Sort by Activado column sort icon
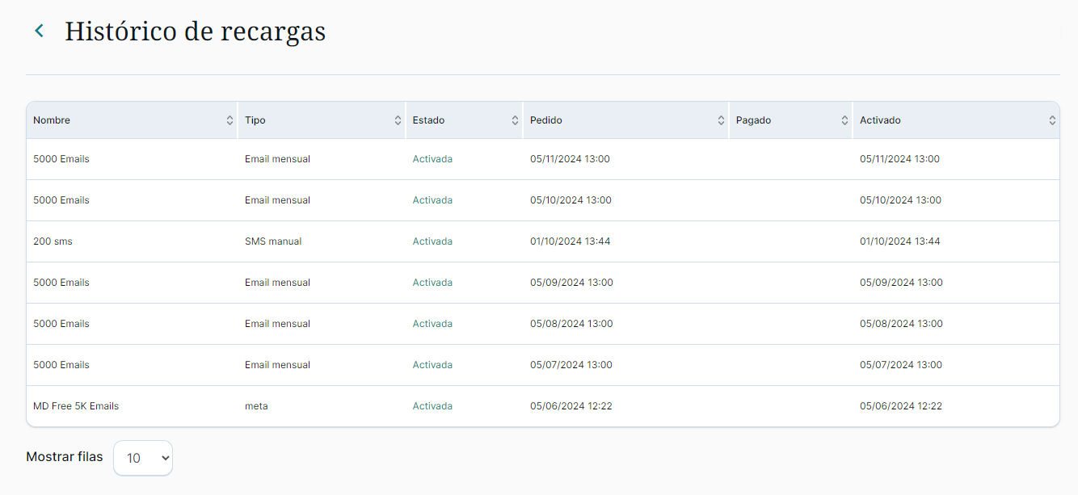Screen dimensions: 1078x495 point(1051,120)
